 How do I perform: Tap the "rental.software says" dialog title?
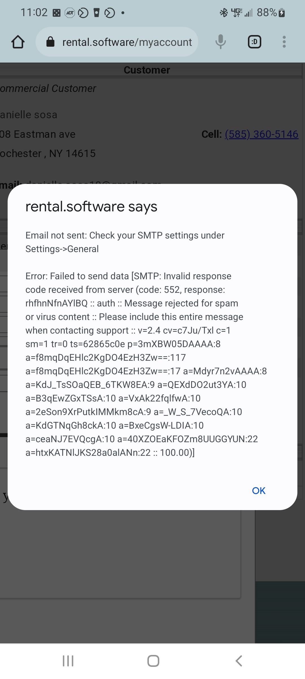(x=91, y=207)
